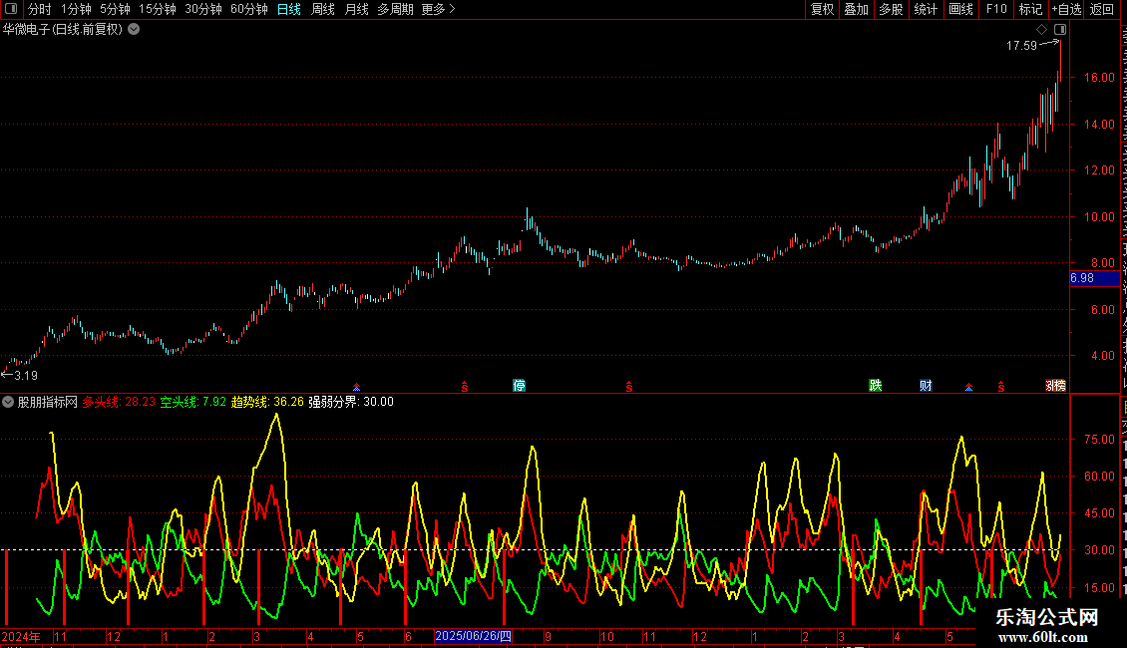Click the diamond icon at chart top-right

pyautogui.click(x=1041, y=30)
